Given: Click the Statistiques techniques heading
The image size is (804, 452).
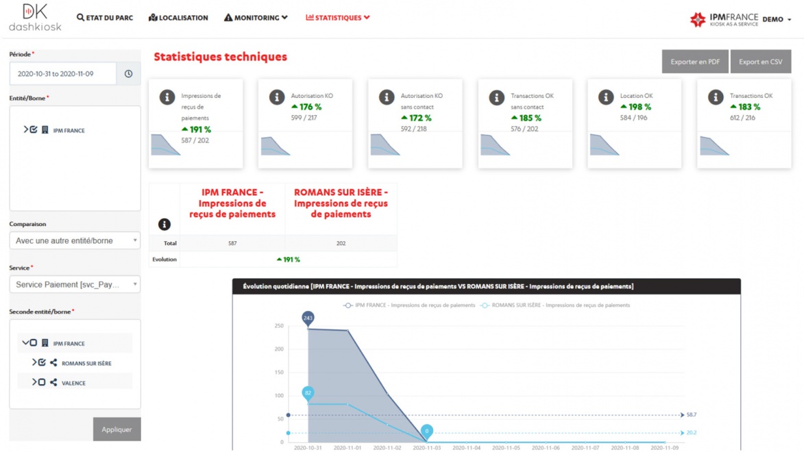Looking at the screenshot, I should pyautogui.click(x=221, y=57).
